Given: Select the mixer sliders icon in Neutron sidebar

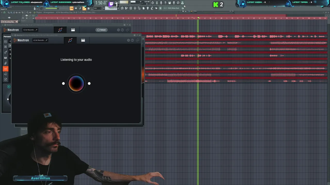Looking at the screenshot, I should [x=5, y=41].
